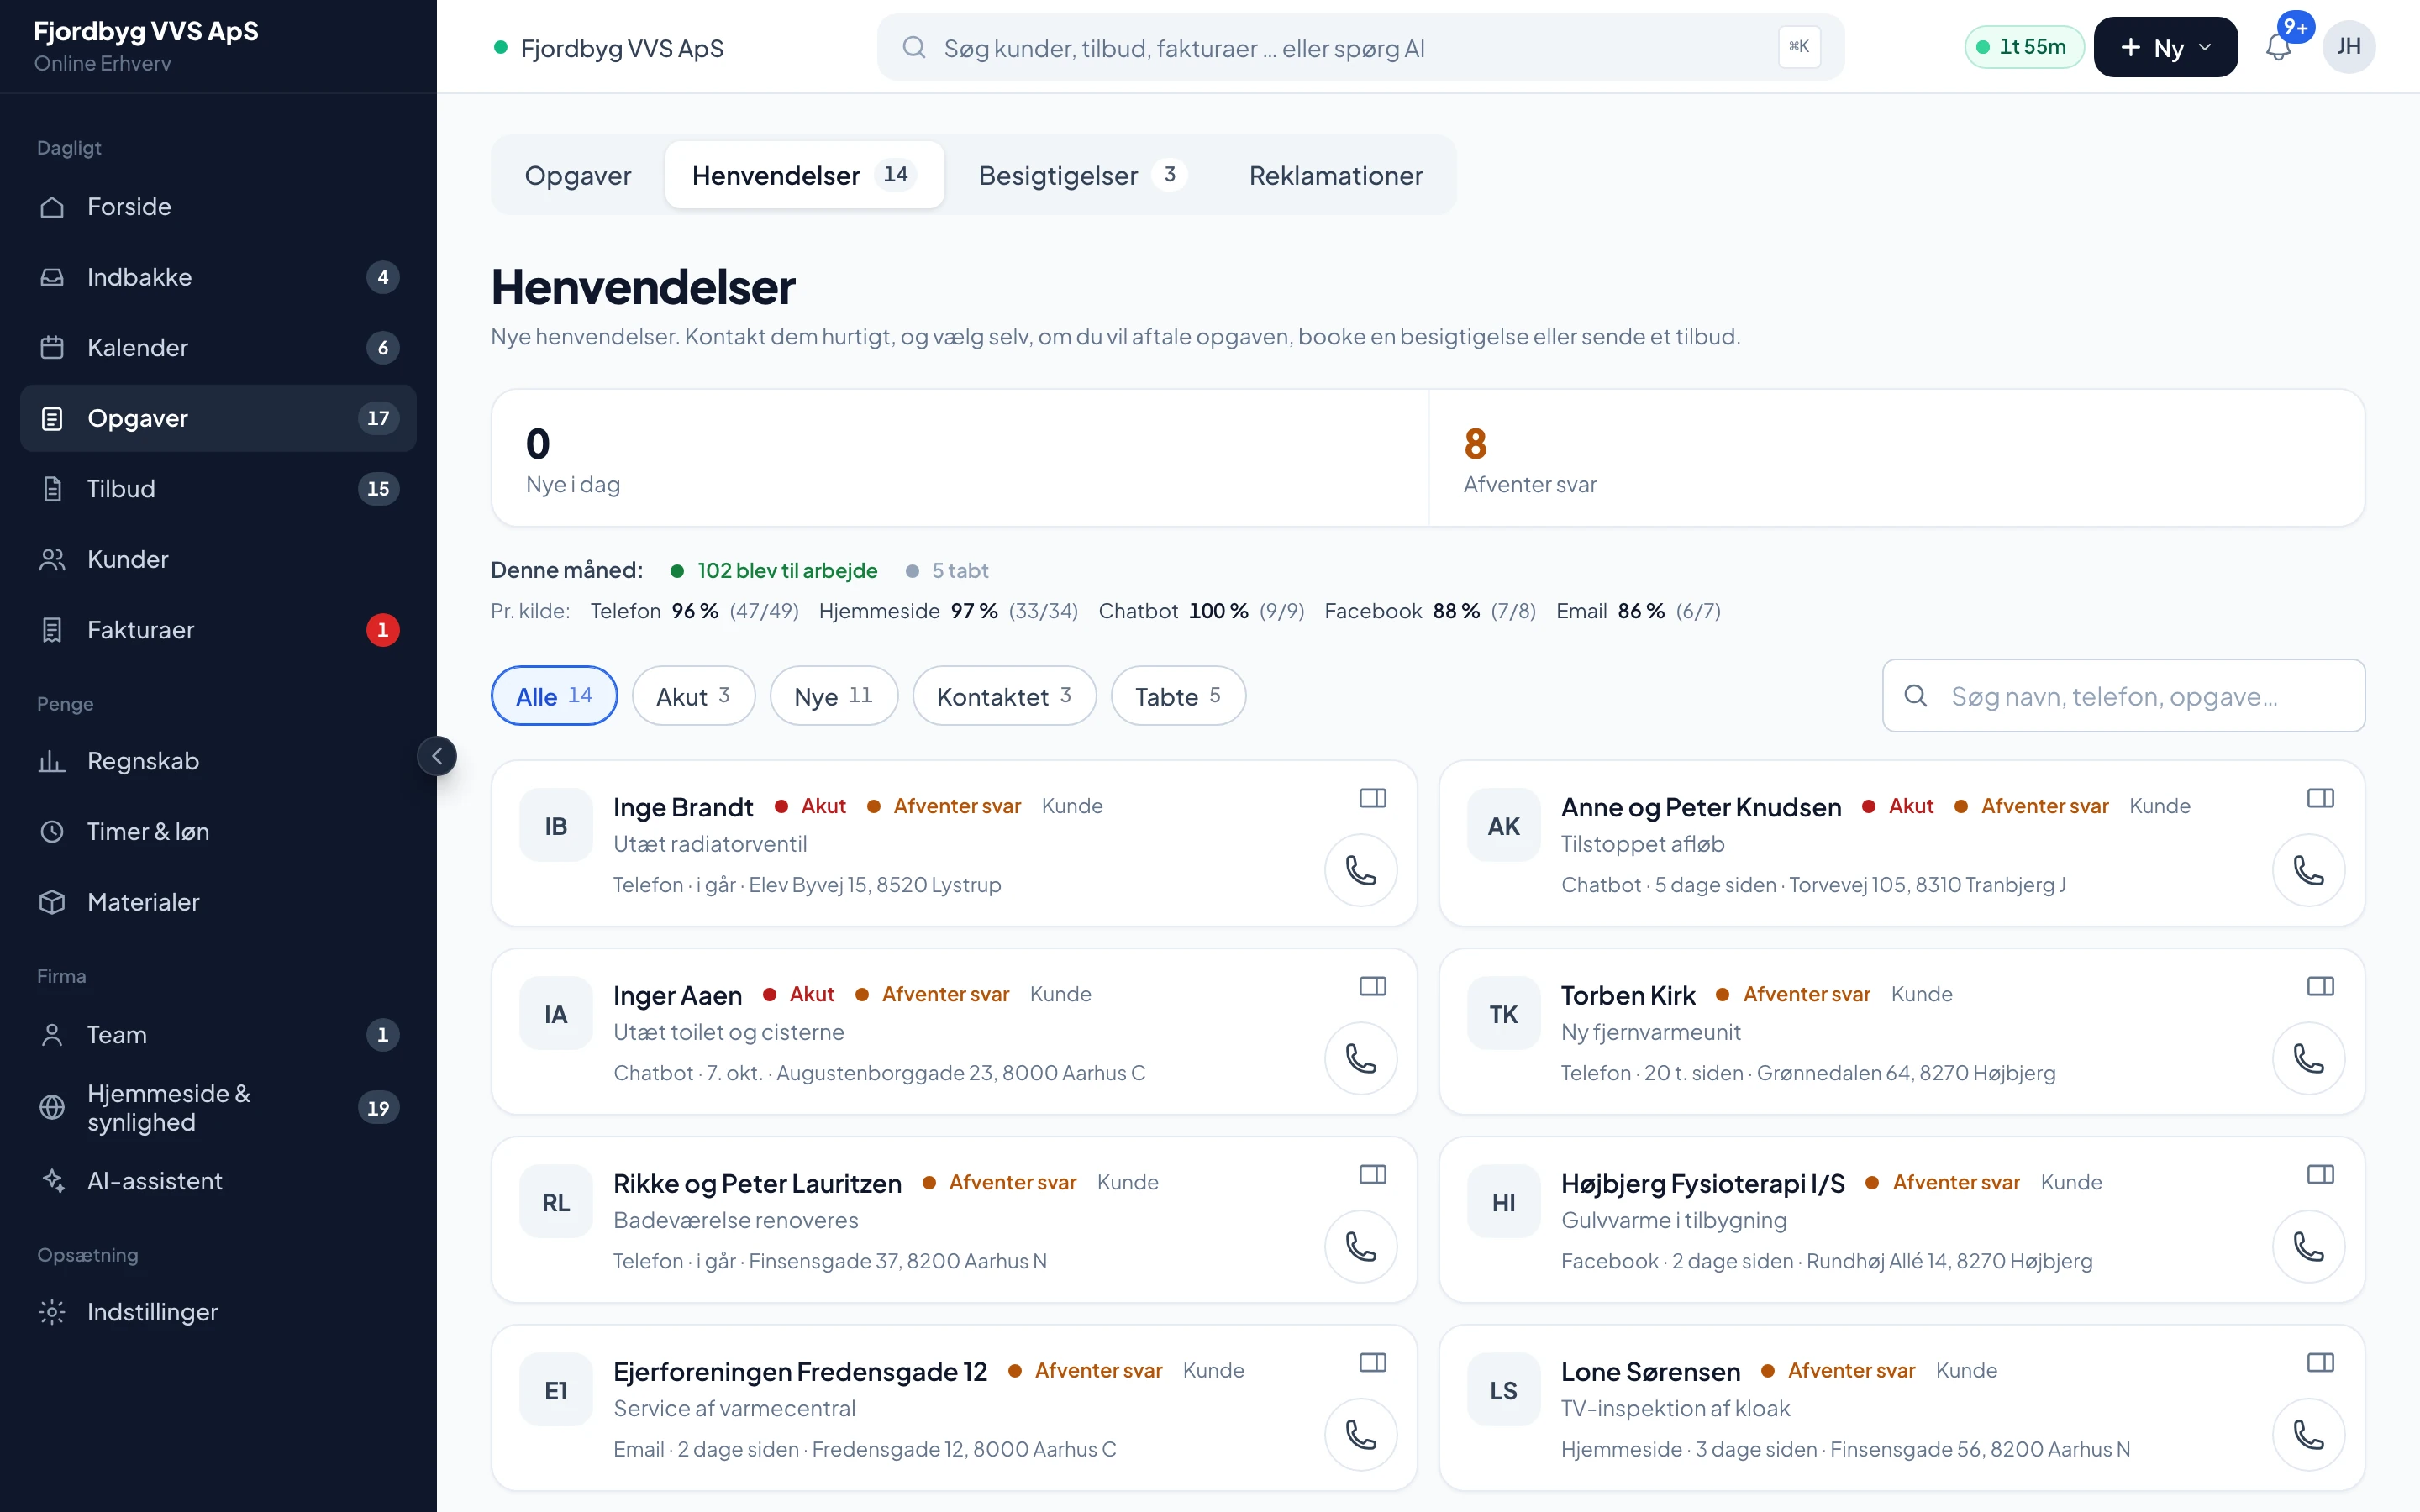Open Team in the sidebar

[218, 1035]
